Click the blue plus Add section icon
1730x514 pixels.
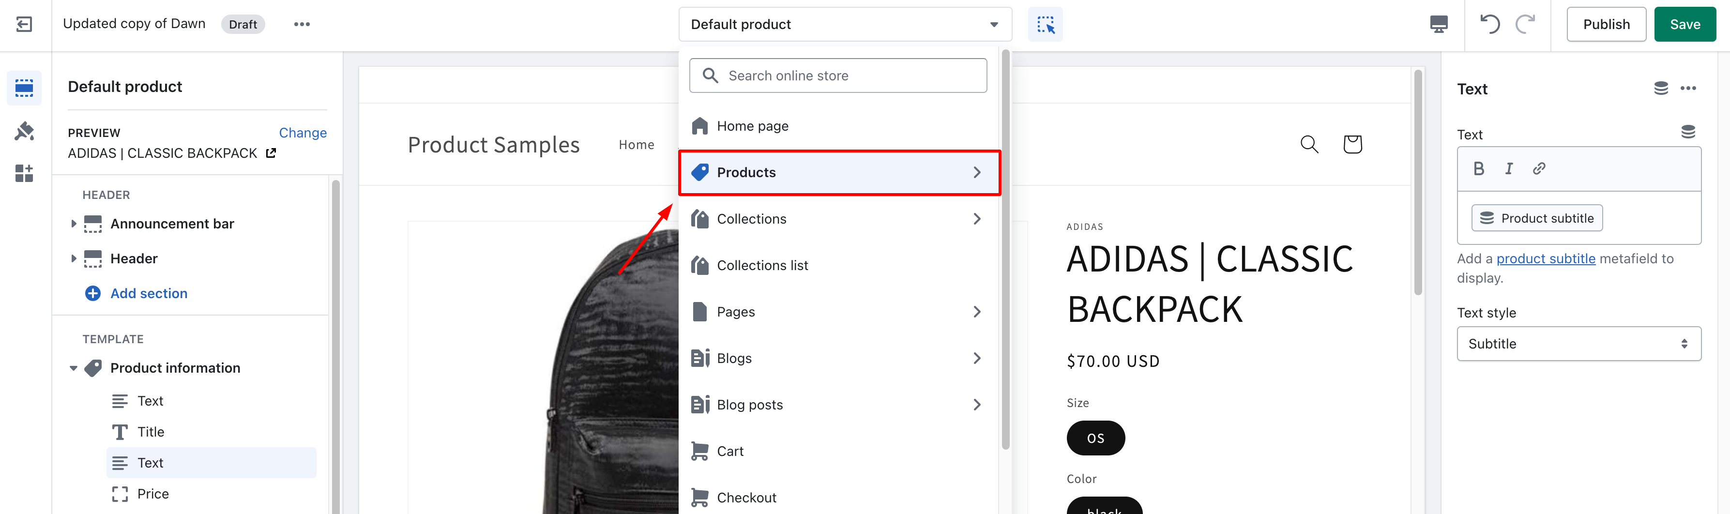click(x=92, y=294)
